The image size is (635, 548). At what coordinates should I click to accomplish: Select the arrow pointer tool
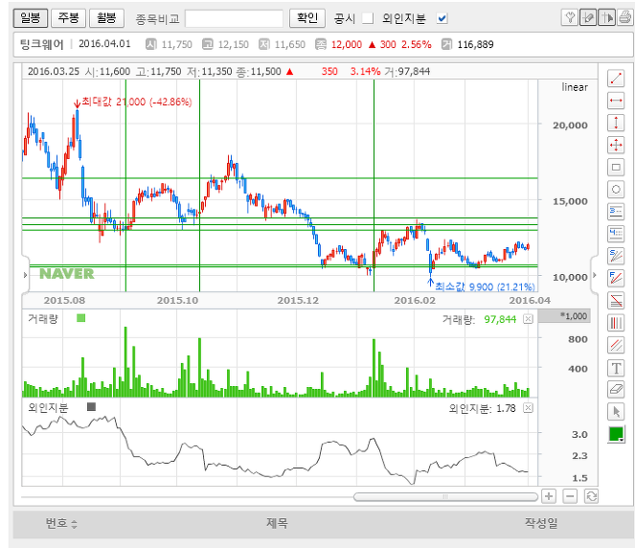point(616,412)
